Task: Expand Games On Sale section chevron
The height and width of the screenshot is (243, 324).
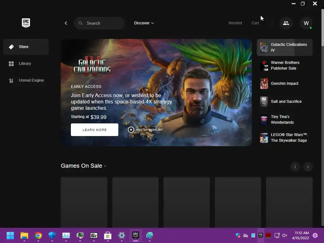Action: (105, 166)
